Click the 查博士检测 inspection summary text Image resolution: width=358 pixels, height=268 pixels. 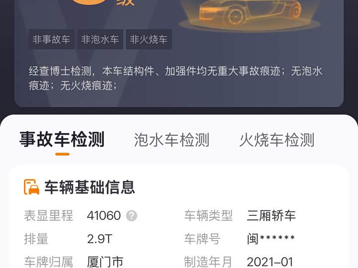click(176, 78)
